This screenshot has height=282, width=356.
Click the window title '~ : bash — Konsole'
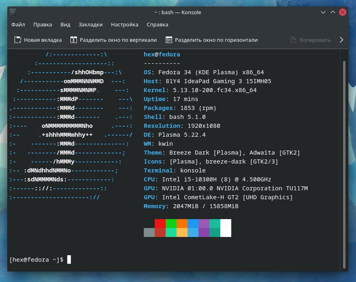(x=177, y=12)
